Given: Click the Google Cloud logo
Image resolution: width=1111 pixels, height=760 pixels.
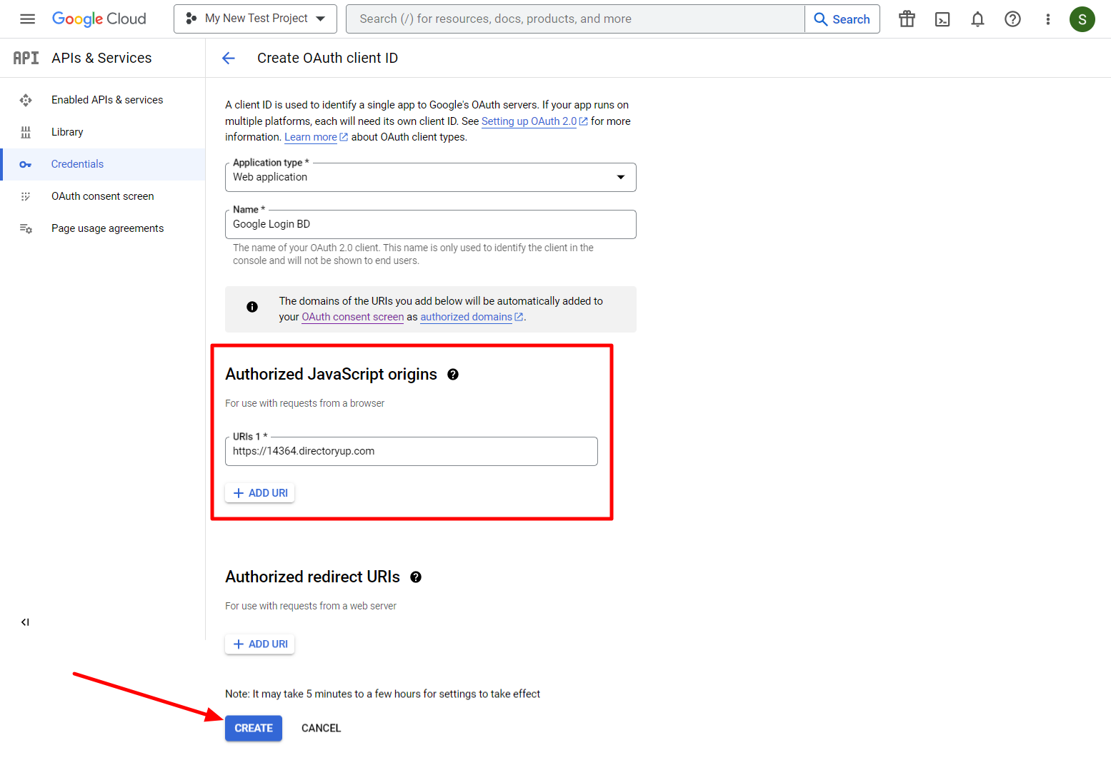Looking at the screenshot, I should pos(99,19).
